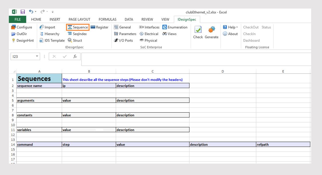Insert an IDS Template

tap(52, 40)
